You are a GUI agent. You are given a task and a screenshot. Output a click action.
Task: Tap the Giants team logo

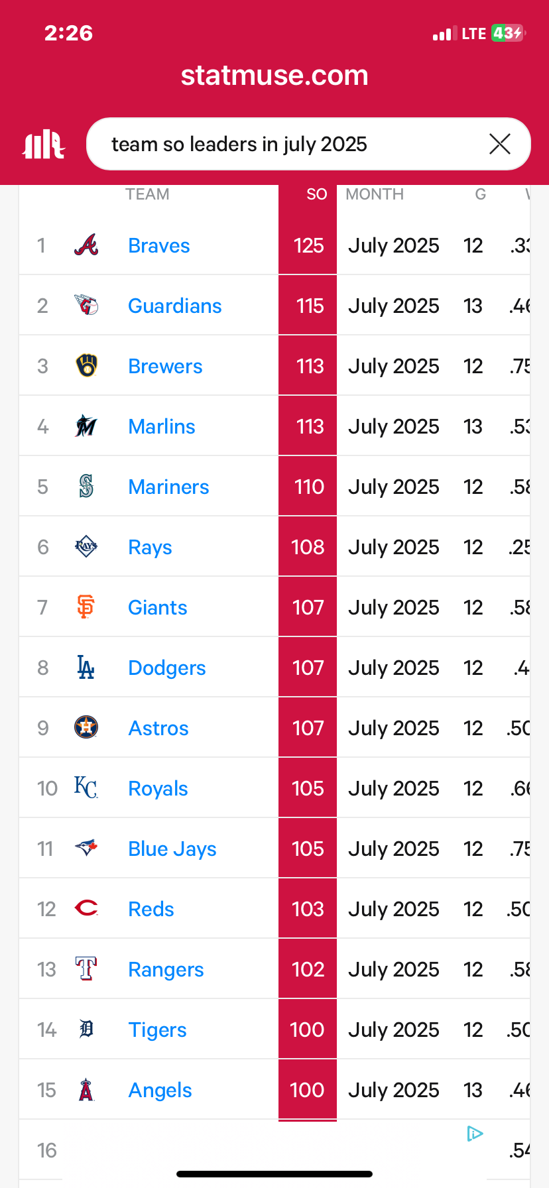[x=86, y=607]
